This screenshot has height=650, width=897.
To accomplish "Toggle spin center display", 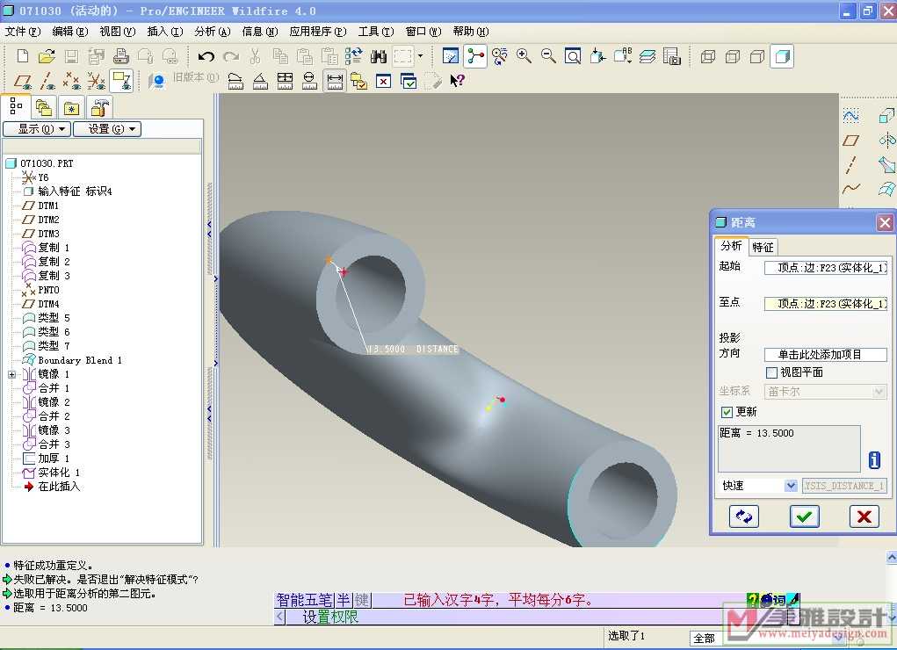I will [475, 56].
